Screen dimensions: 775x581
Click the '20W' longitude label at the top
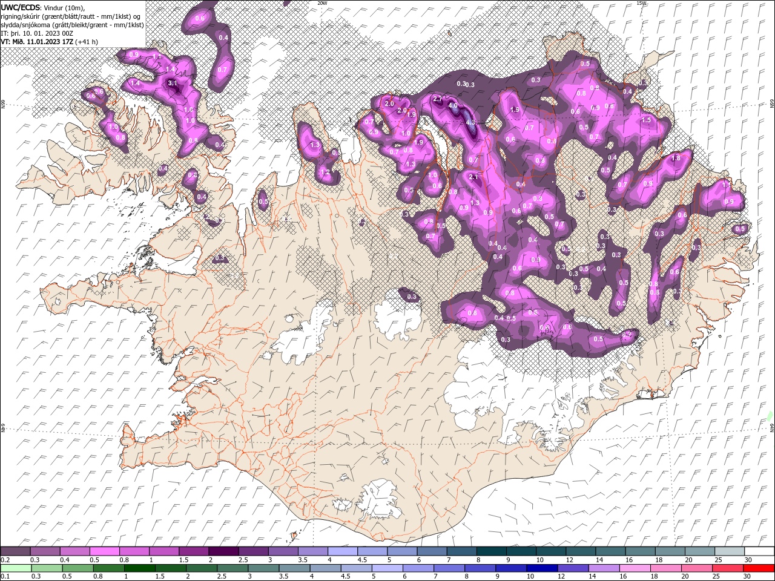[x=322, y=3]
